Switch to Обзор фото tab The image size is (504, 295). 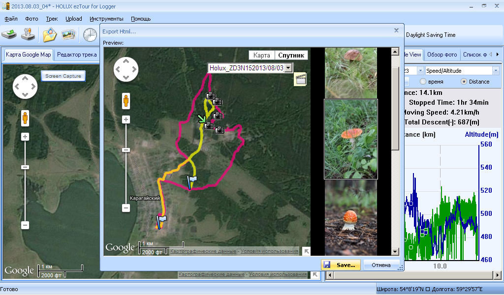442,55
